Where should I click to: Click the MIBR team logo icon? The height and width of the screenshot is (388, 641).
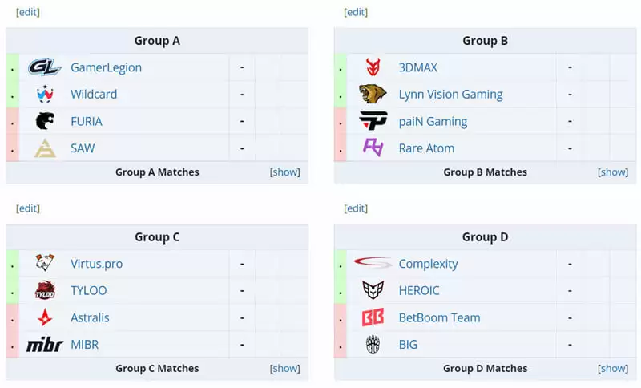click(x=45, y=345)
